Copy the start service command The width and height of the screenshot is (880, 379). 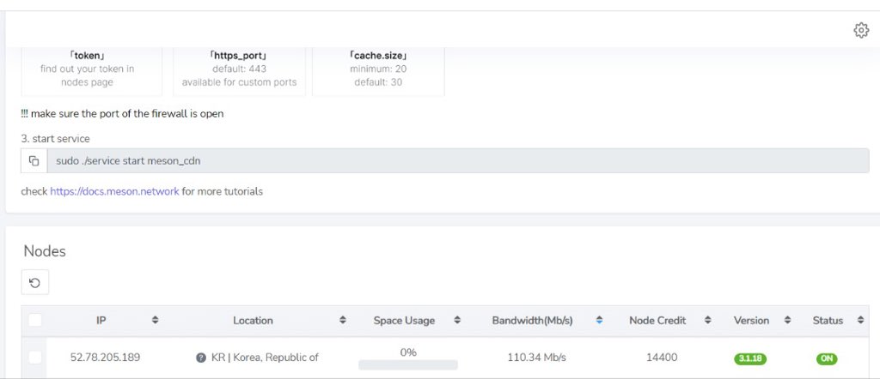click(x=34, y=161)
